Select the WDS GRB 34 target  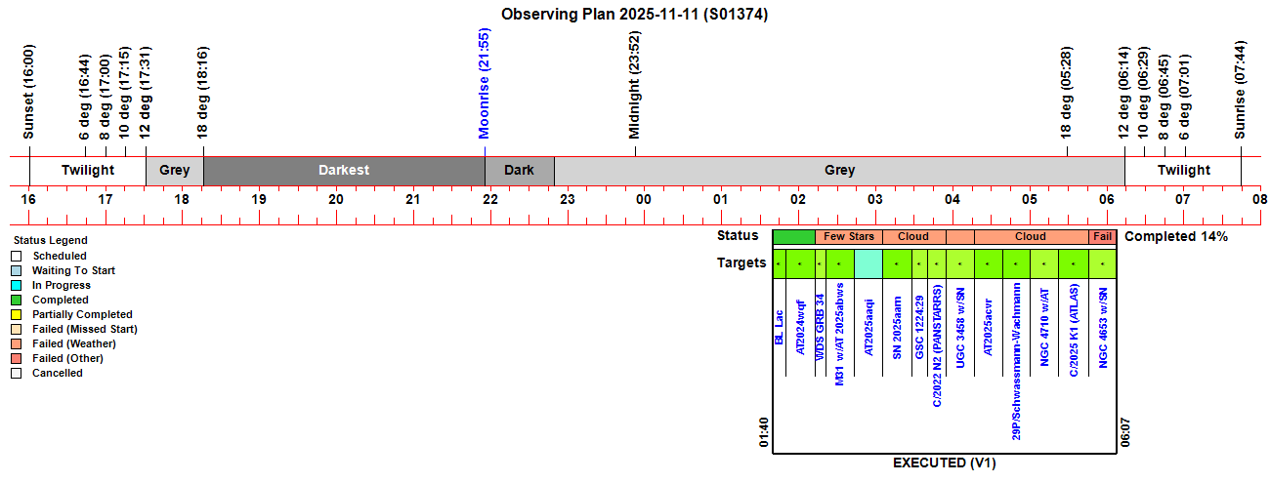point(821,327)
